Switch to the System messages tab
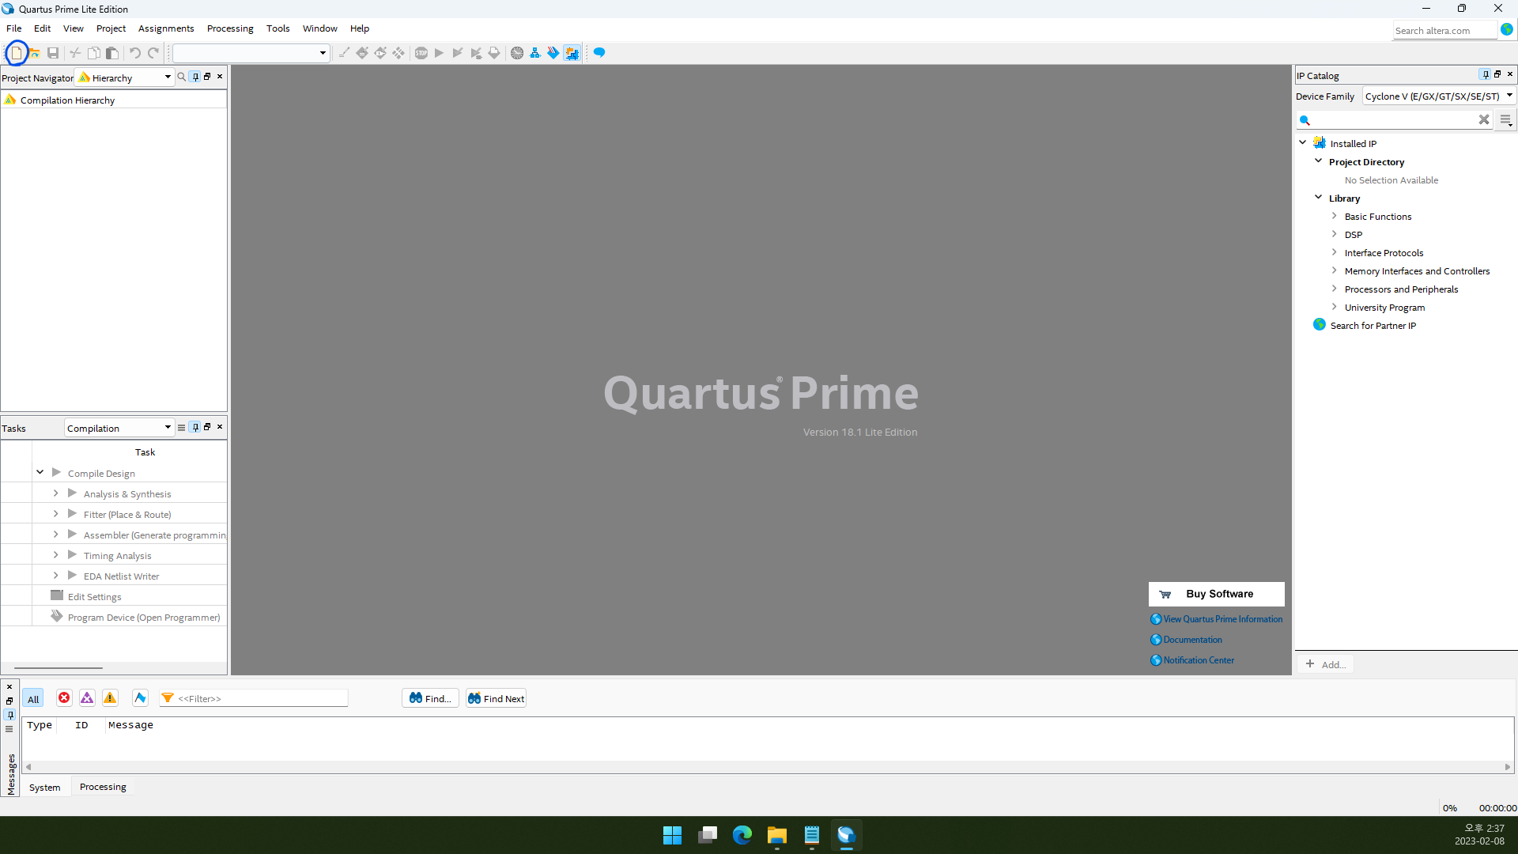 45,788
